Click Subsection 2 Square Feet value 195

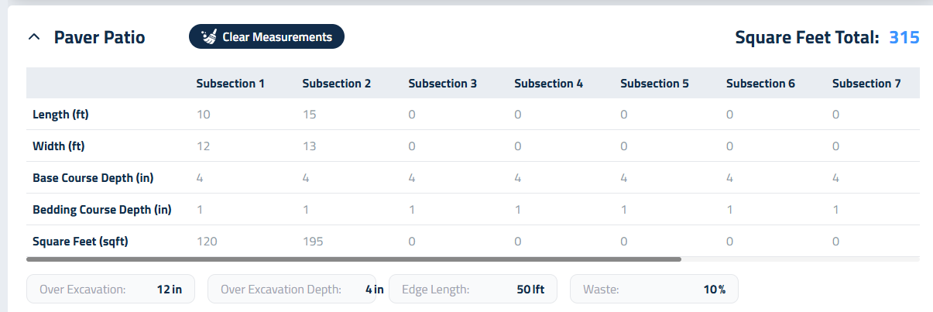[x=312, y=242]
